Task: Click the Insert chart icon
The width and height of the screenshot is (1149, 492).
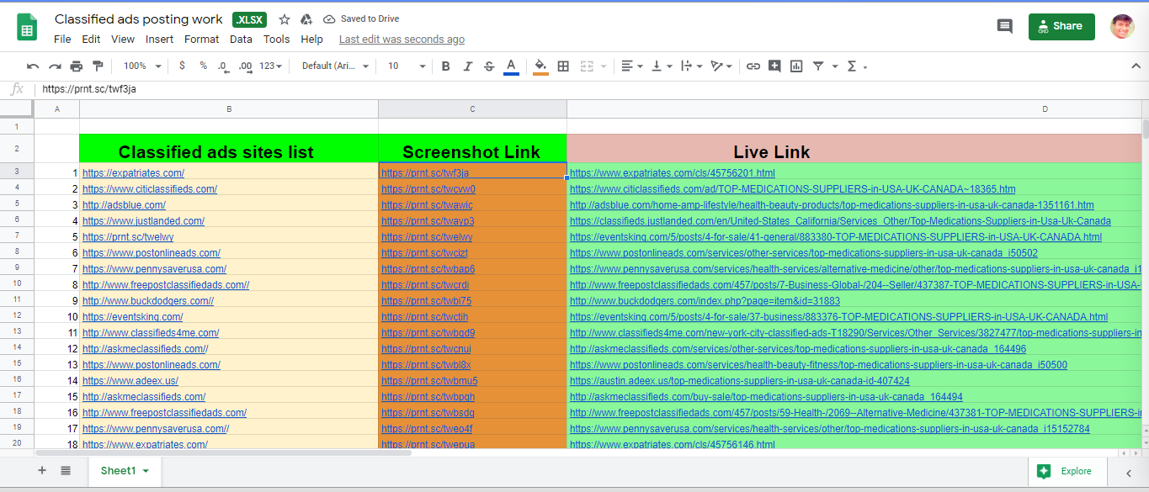Action: 796,66
